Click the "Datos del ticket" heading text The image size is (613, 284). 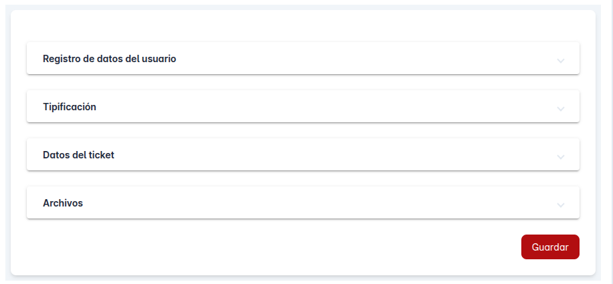pyautogui.click(x=78, y=155)
